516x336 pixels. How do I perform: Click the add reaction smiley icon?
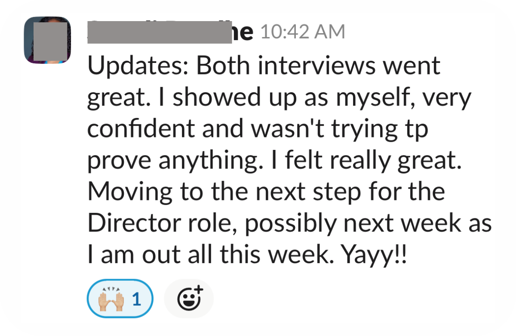[189, 299]
